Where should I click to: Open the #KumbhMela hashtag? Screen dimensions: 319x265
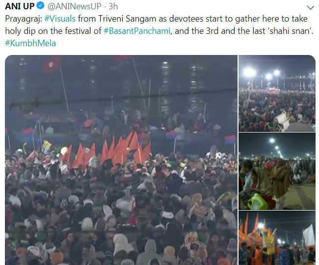(30, 43)
